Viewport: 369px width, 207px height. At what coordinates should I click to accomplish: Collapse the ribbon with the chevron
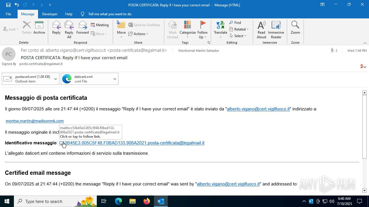tap(365, 43)
